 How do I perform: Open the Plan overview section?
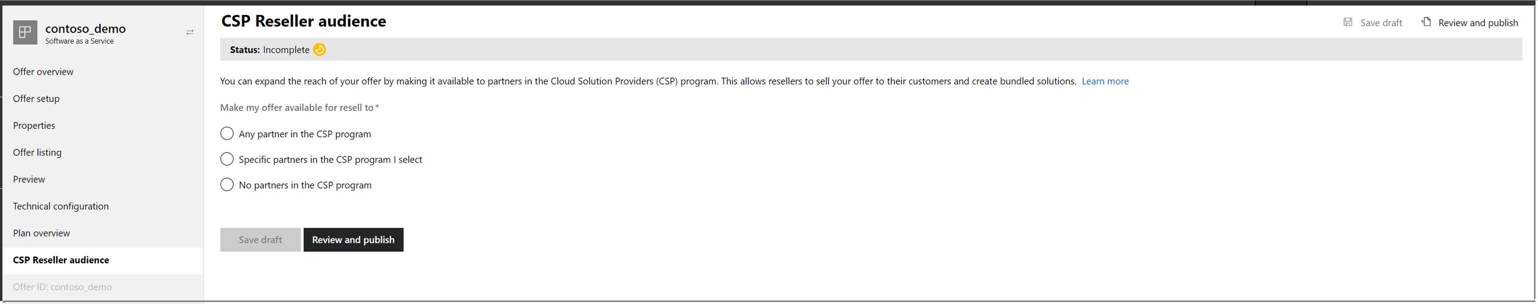tap(41, 232)
